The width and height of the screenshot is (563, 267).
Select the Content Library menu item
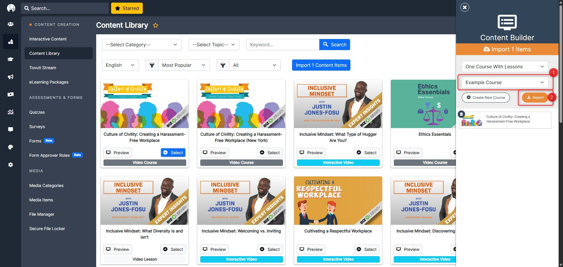point(59,53)
